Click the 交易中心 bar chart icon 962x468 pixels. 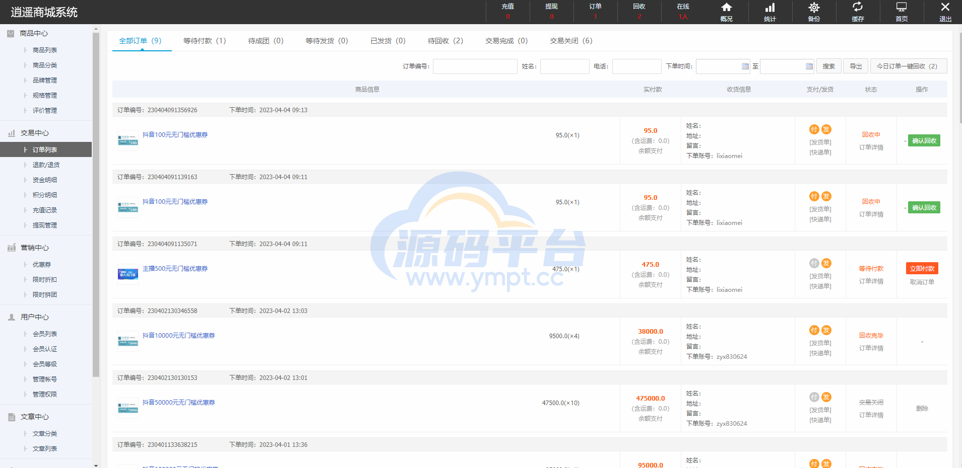point(12,133)
